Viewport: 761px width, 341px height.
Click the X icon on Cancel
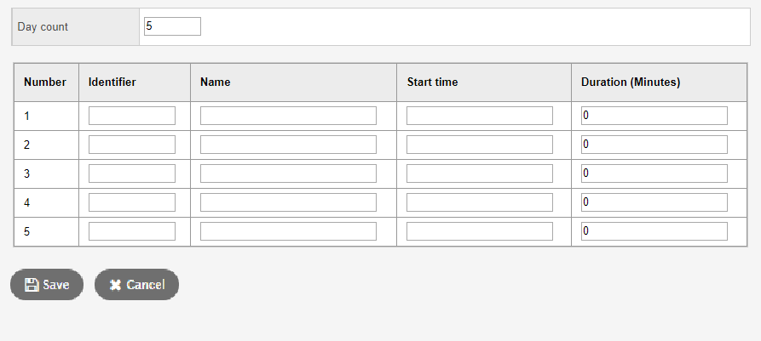point(116,285)
